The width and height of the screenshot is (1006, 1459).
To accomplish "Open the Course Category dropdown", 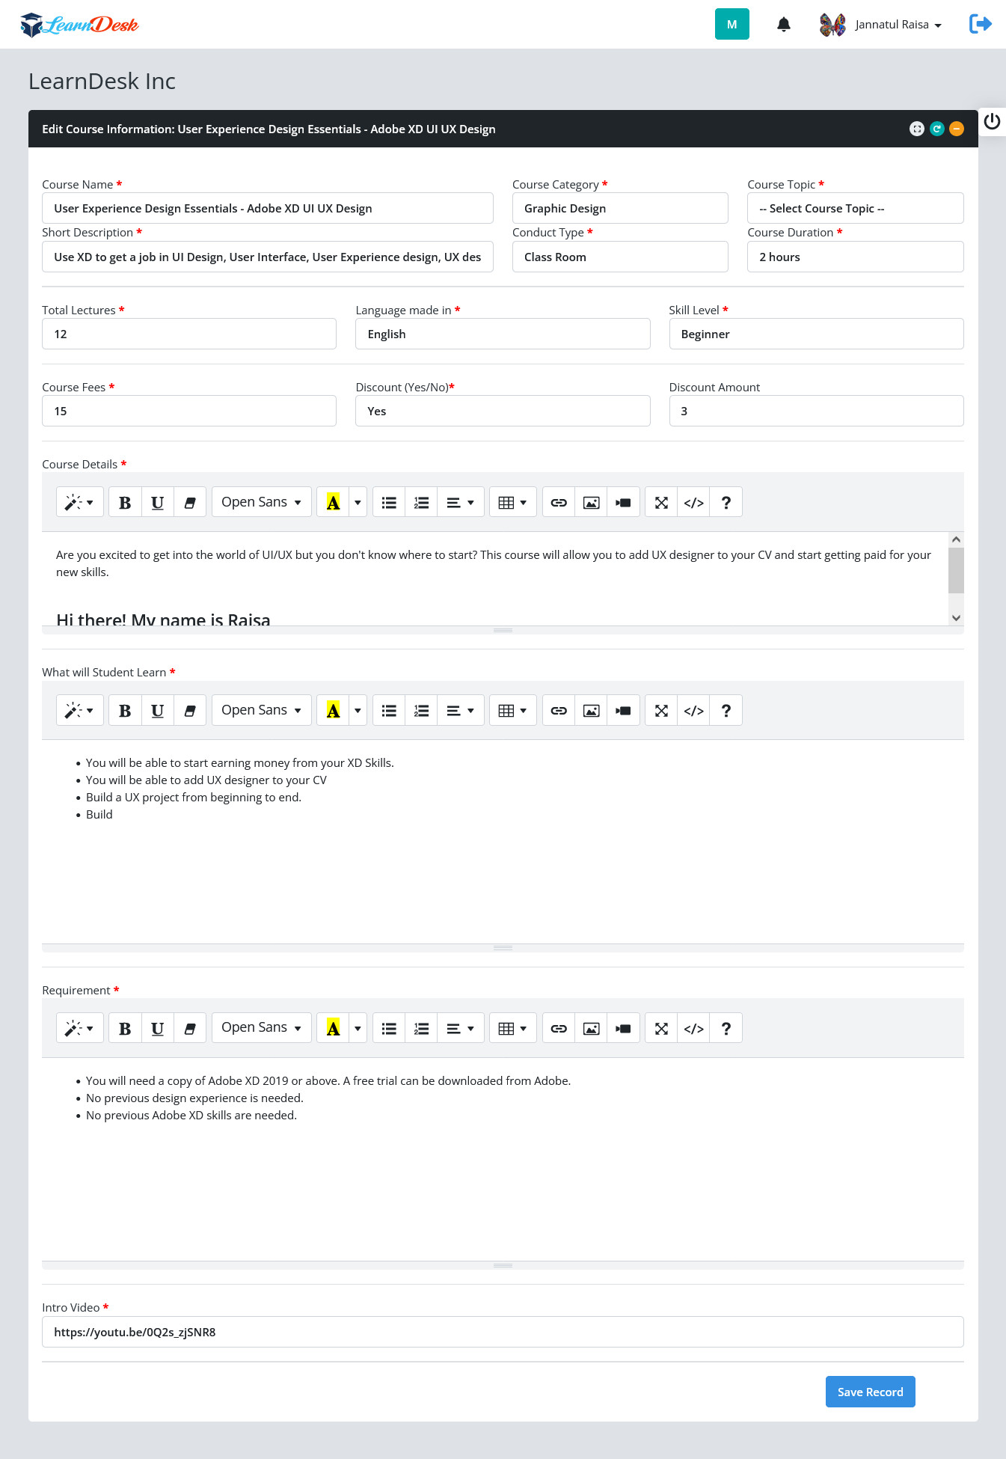I will click(620, 208).
